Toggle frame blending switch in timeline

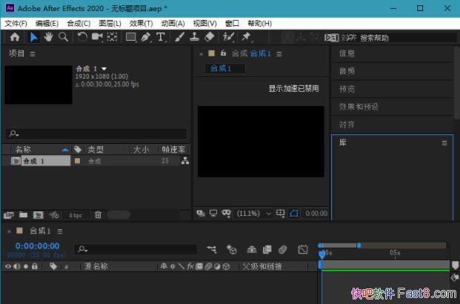click(267, 249)
